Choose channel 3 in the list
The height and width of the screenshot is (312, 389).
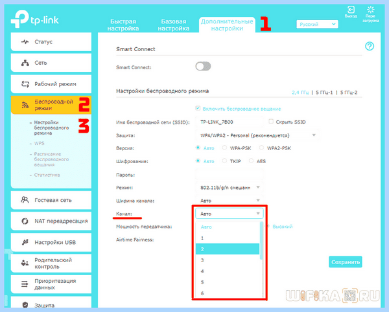228,260
